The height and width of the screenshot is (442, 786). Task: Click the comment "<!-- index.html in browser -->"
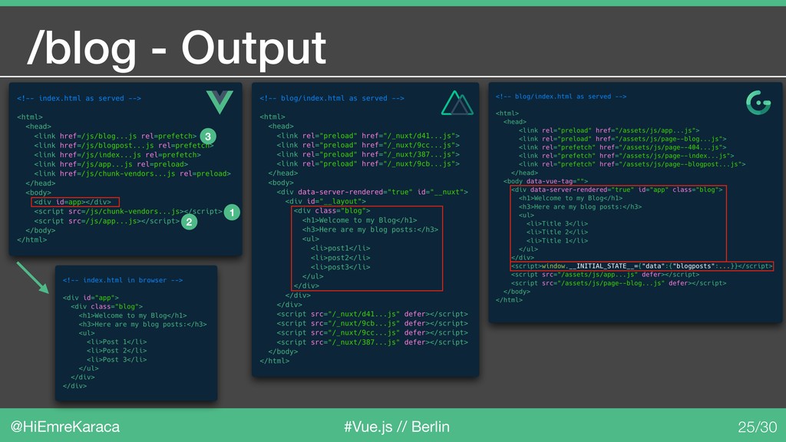pos(123,280)
